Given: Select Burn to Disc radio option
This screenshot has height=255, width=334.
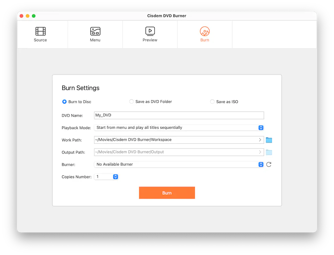Looking at the screenshot, I should [x=64, y=102].
